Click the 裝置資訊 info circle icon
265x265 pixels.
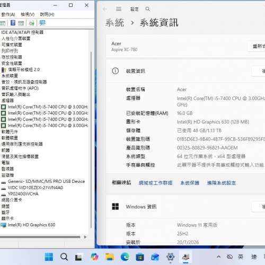tap(115, 71)
